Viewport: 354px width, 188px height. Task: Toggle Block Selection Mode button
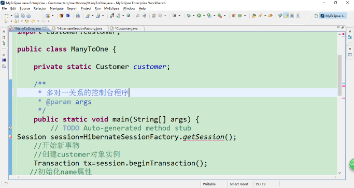pyautogui.click(x=292, y=15)
